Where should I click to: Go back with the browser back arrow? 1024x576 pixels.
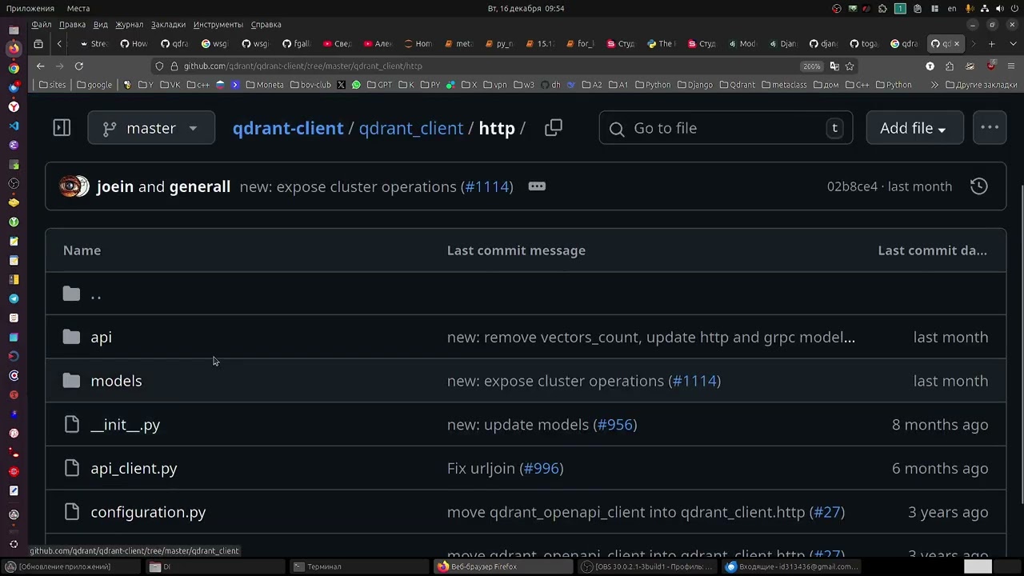point(41,66)
